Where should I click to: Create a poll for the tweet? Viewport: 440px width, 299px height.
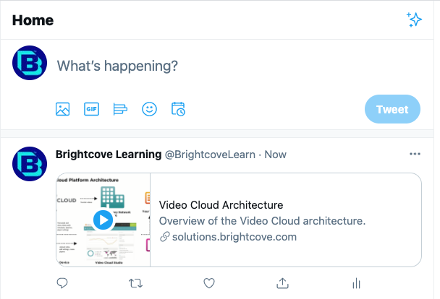tap(120, 109)
